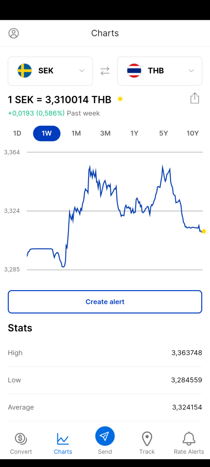Tap the Send paper plane button
This screenshot has height=467, width=210.
[x=105, y=436]
